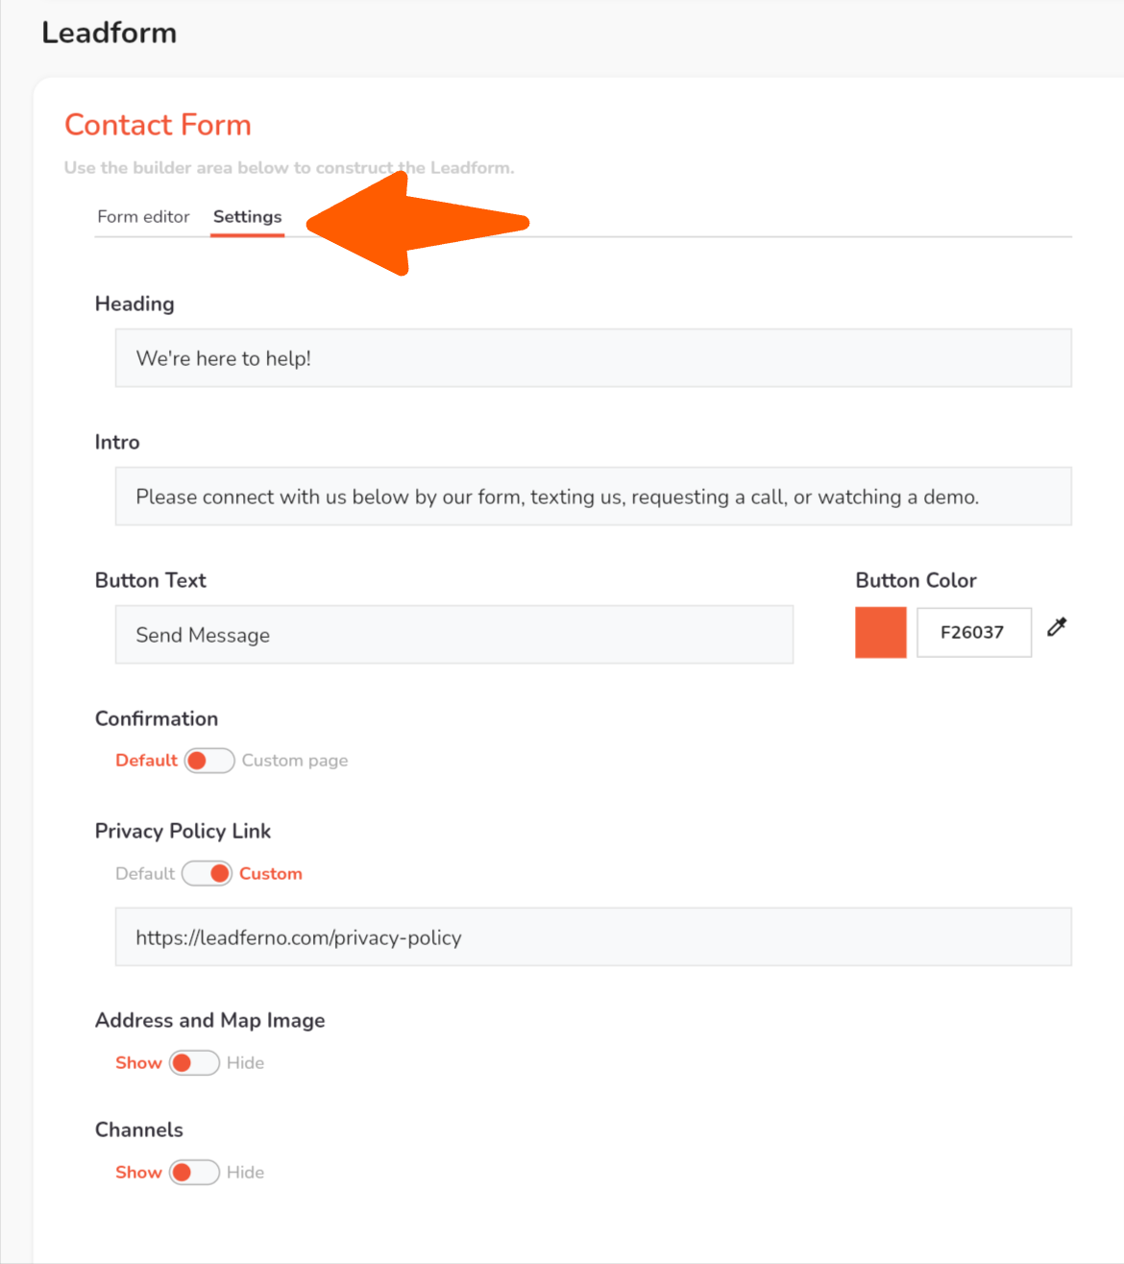Select the Settings tab
The height and width of the screenshot is (1264, 1124).
click(x=247, y=217)
